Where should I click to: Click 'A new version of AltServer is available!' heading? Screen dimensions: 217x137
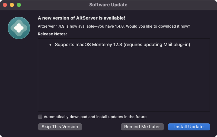tap(82, 18)
